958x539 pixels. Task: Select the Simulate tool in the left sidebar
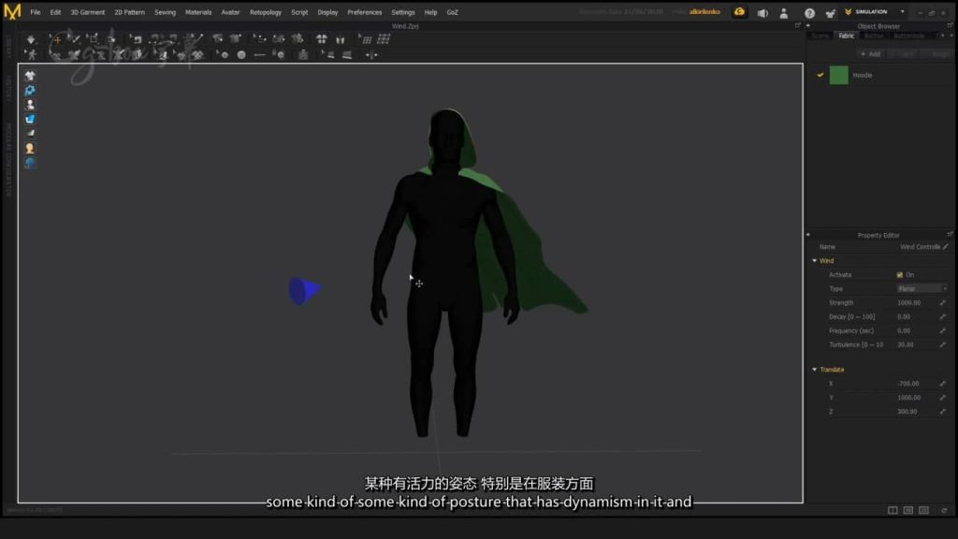pyautogui.click(x=30, y=88)
